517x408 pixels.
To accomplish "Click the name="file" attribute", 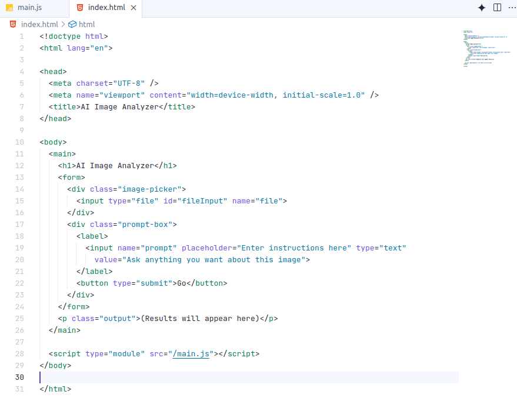I will pos(257,201).
